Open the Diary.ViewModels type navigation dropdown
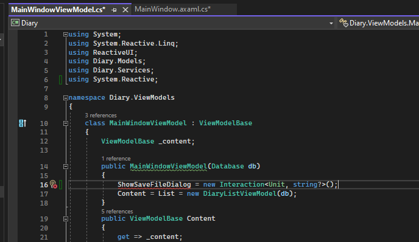 tap(384, 23)
